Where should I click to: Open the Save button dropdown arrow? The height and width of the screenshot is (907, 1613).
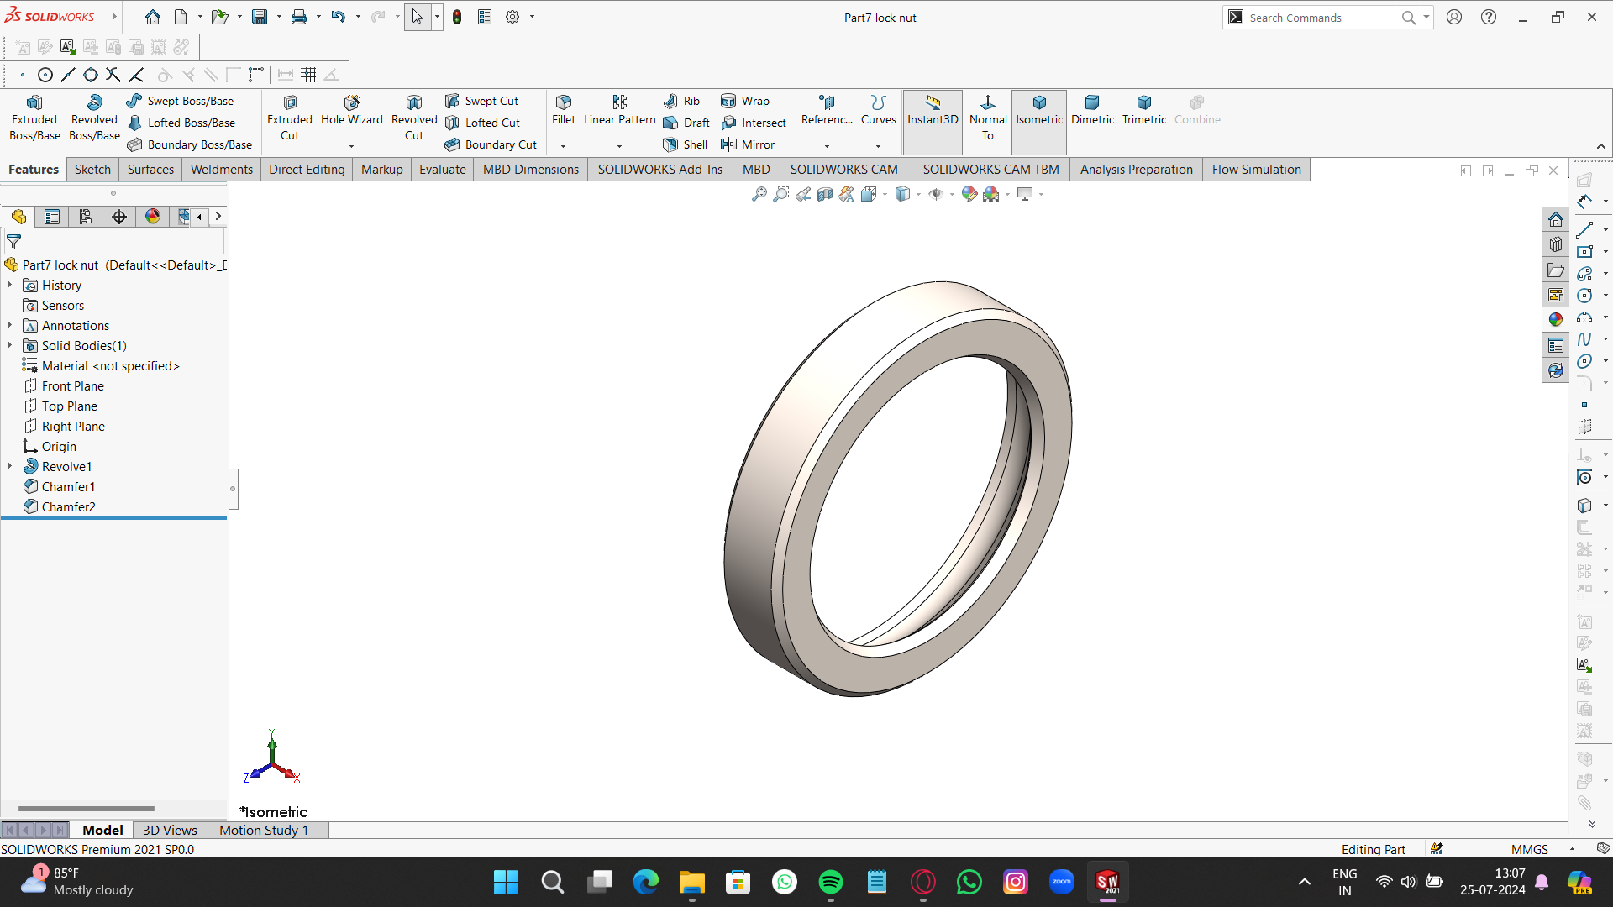[279, 17]
